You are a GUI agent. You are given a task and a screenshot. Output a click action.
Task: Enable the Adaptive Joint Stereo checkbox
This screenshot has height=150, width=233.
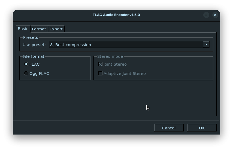pyautogui.click(x=101, y=74)
